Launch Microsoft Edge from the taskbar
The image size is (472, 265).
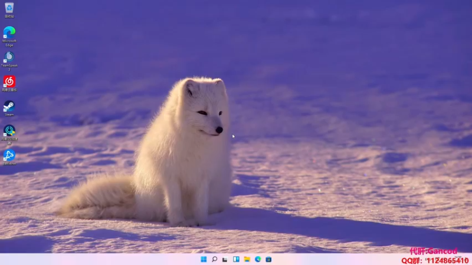point(258,259)
